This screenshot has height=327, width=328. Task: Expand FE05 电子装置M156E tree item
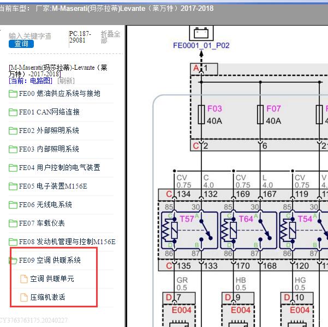point(53,186)
